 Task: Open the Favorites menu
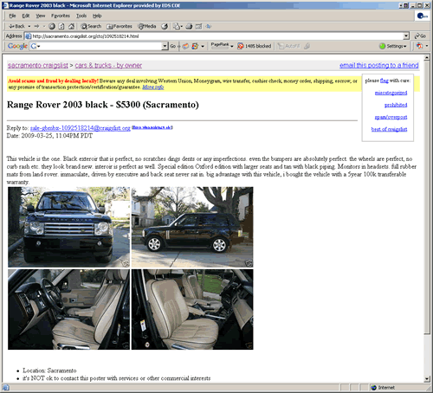click(x=61, y=16)
